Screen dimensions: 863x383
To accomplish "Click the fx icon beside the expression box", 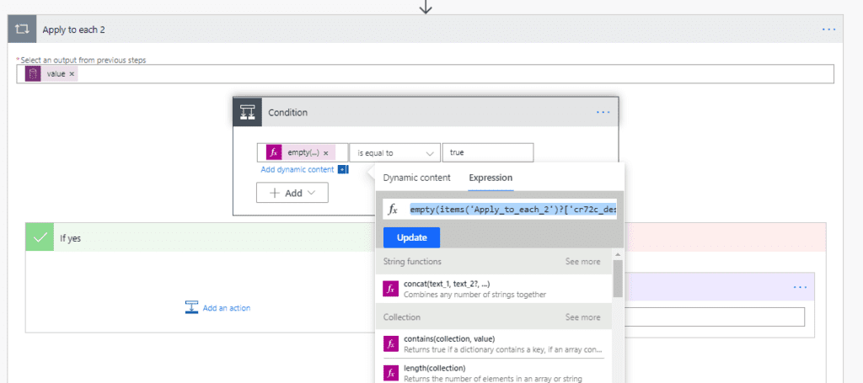I will (393, 210).
